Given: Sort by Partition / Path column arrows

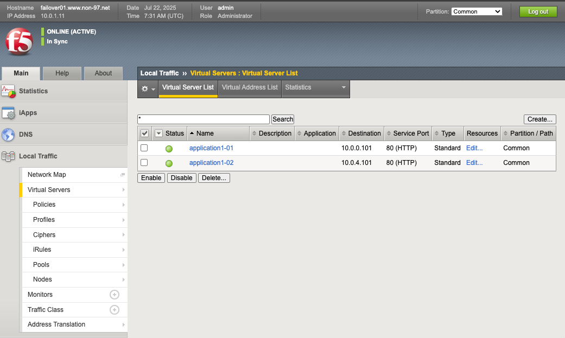Looking at the screenshot, I should click(505, 133).
